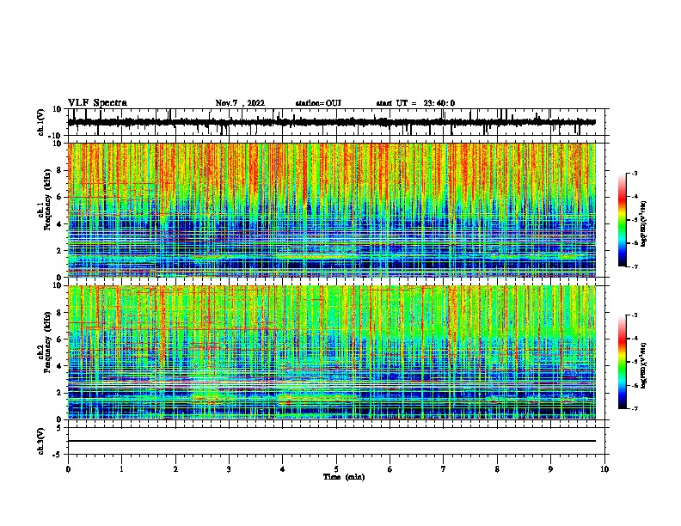Click the "-3" label on ch.2 color bar
The height and width of the screenshot is (526, 681).
coord(634,315)
